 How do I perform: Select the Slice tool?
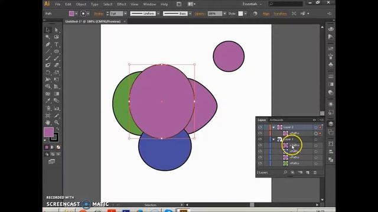(57, 115)
